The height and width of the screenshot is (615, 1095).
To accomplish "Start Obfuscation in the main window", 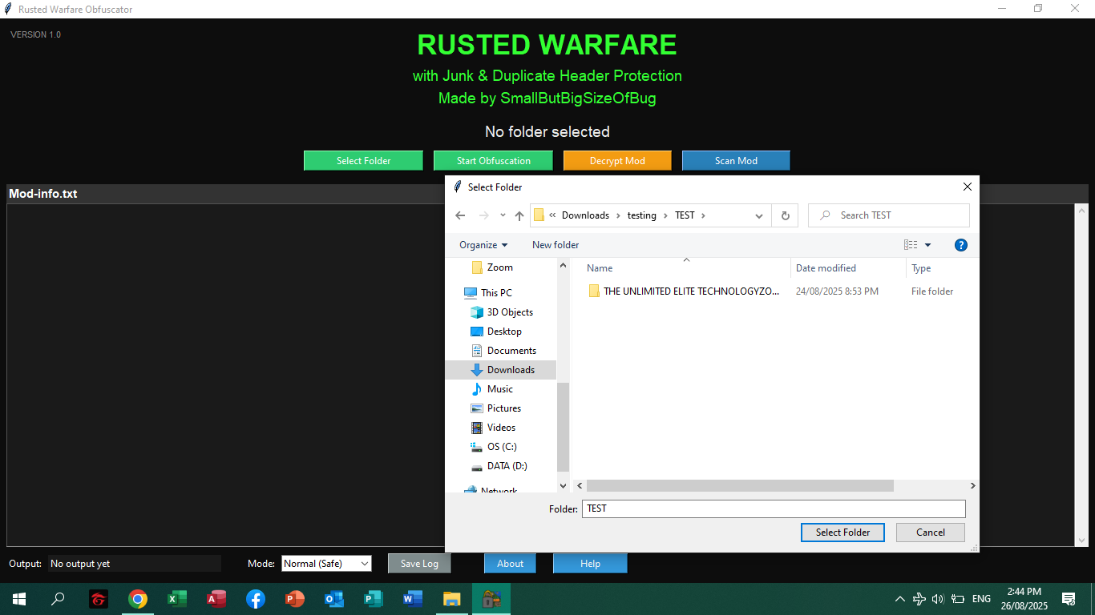I will point(493,160).
